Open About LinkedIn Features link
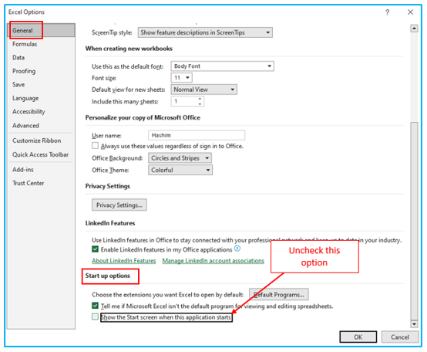 pos(124,261)
